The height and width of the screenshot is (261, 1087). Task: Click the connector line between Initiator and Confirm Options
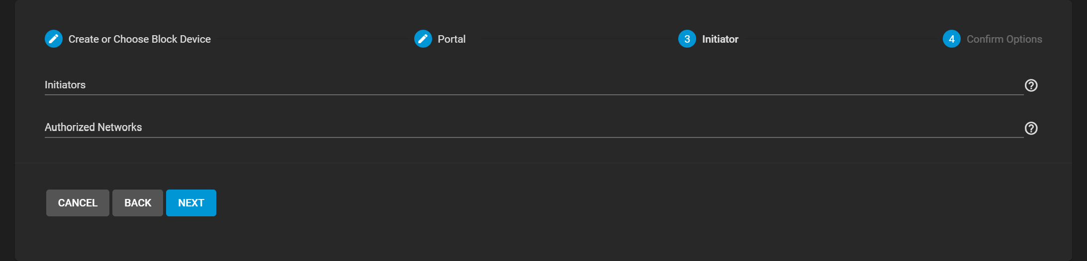[x=841, y=39]
